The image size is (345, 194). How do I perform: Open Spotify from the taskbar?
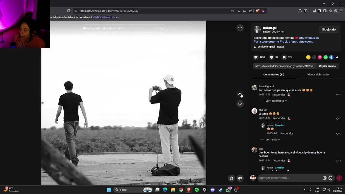(197, 190)
